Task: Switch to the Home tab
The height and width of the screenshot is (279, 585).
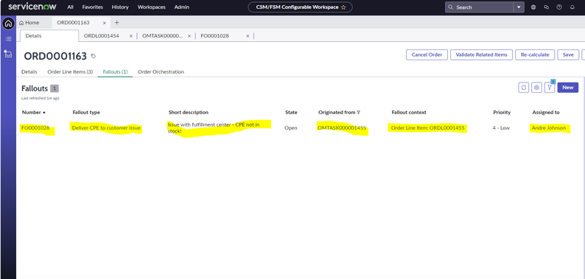Action: [x=29, y=23]
